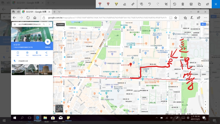This screenshot has width=220, height=124.
Task: Choose the eraser tool in Screen Sketch
Action: click(x=125, y=4)
